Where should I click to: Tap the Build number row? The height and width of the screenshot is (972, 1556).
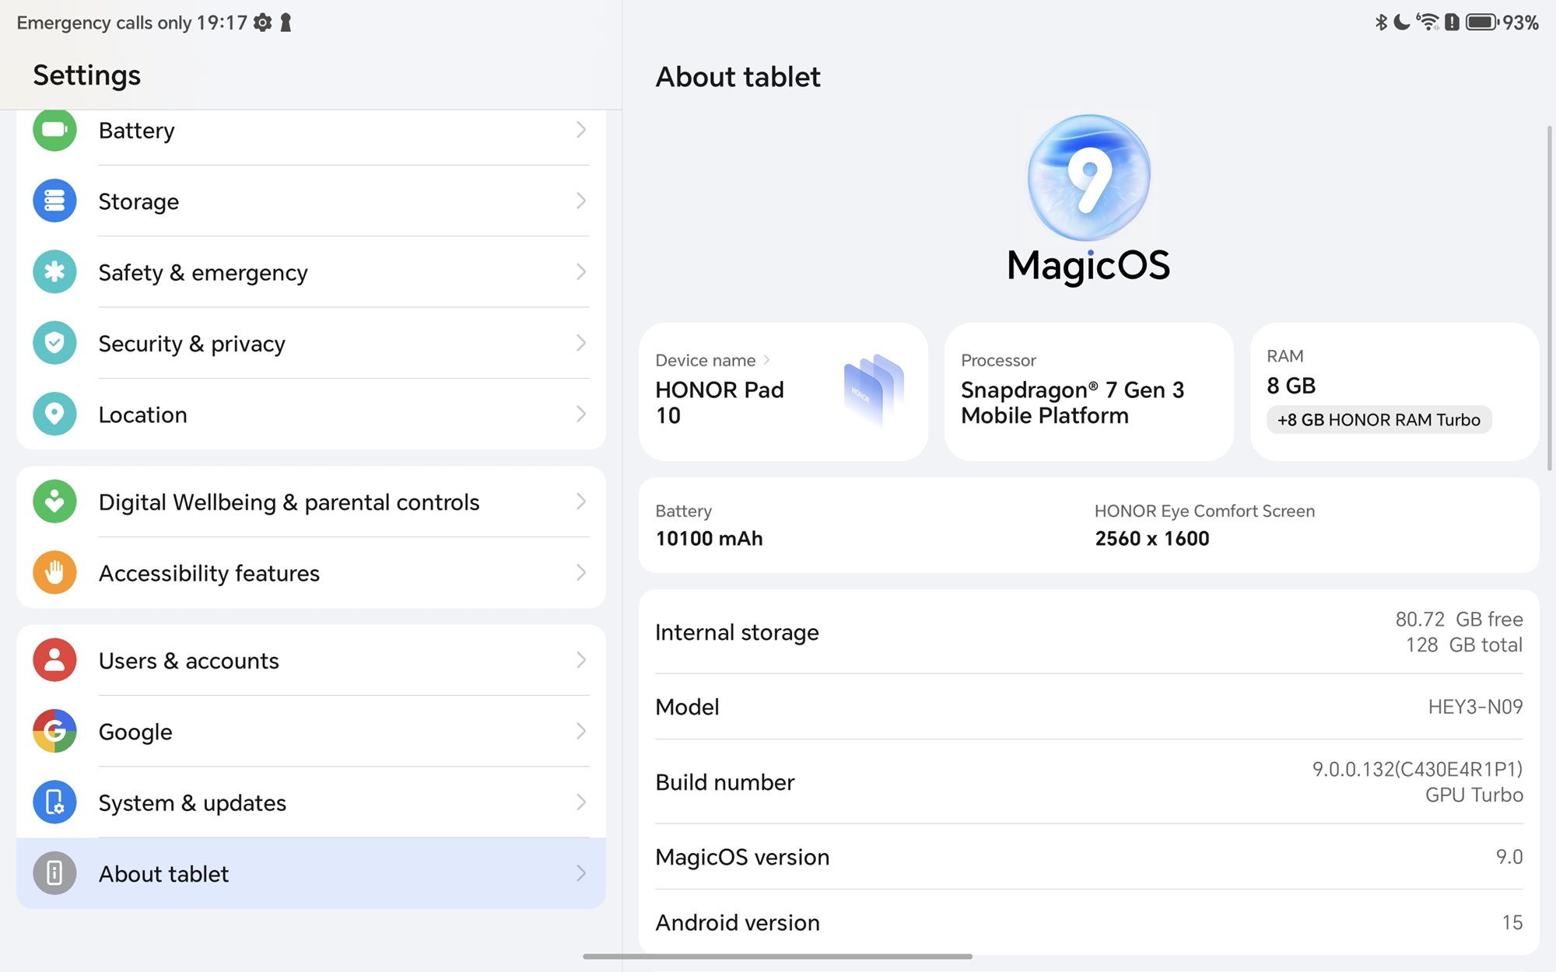1088,781
